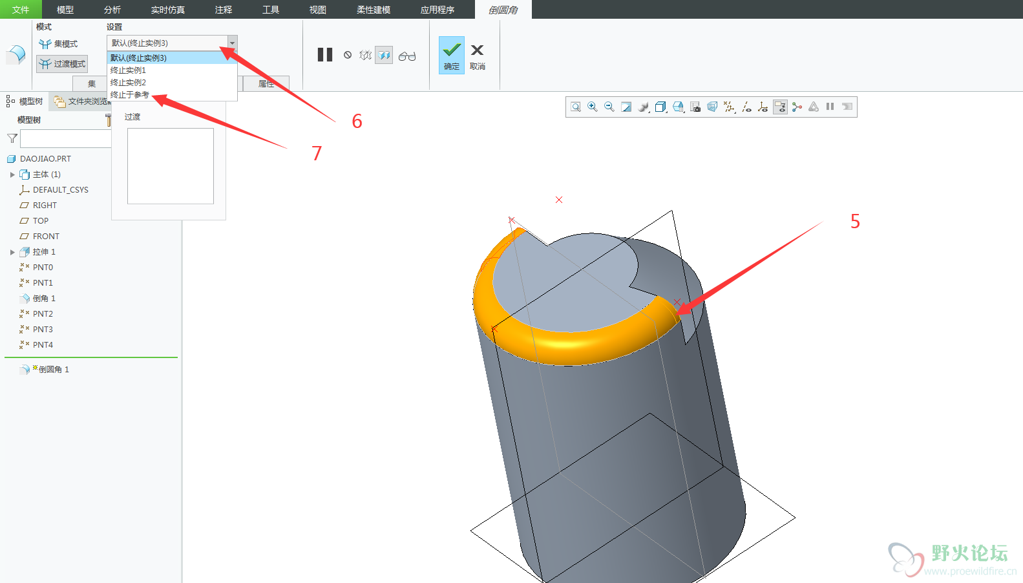The image size is (1023, 583).
Task: Click the glasses verify preview icon
Action: click(407, 56)
